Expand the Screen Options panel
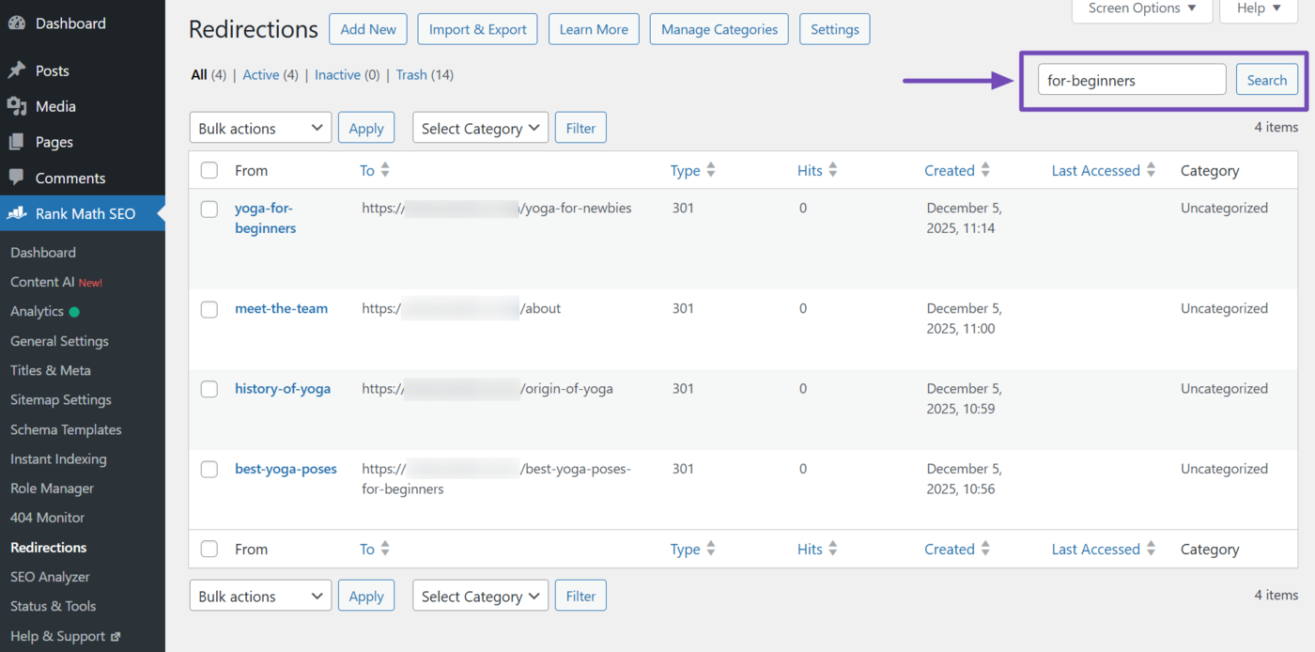Screen dimensions: 1315x652 [x=1141, y=8]
